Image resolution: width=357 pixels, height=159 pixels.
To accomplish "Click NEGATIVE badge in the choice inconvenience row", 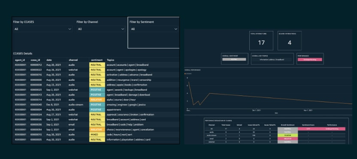I will click(x=97, y=130).
